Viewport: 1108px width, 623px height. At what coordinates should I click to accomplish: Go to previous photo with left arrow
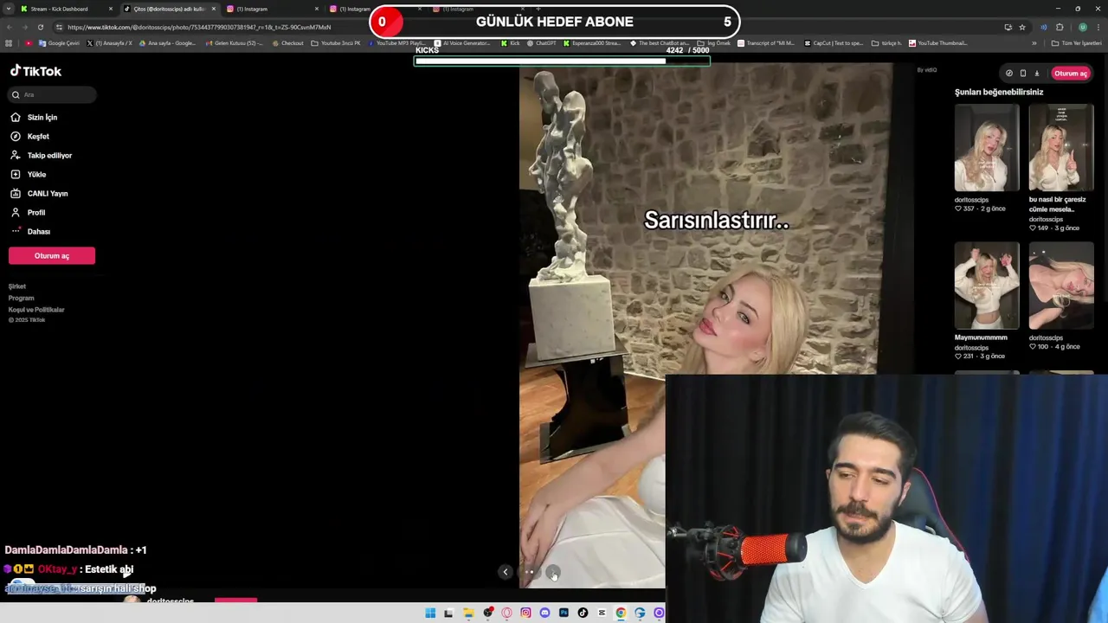pyautogui.click(x=506, y=572)
